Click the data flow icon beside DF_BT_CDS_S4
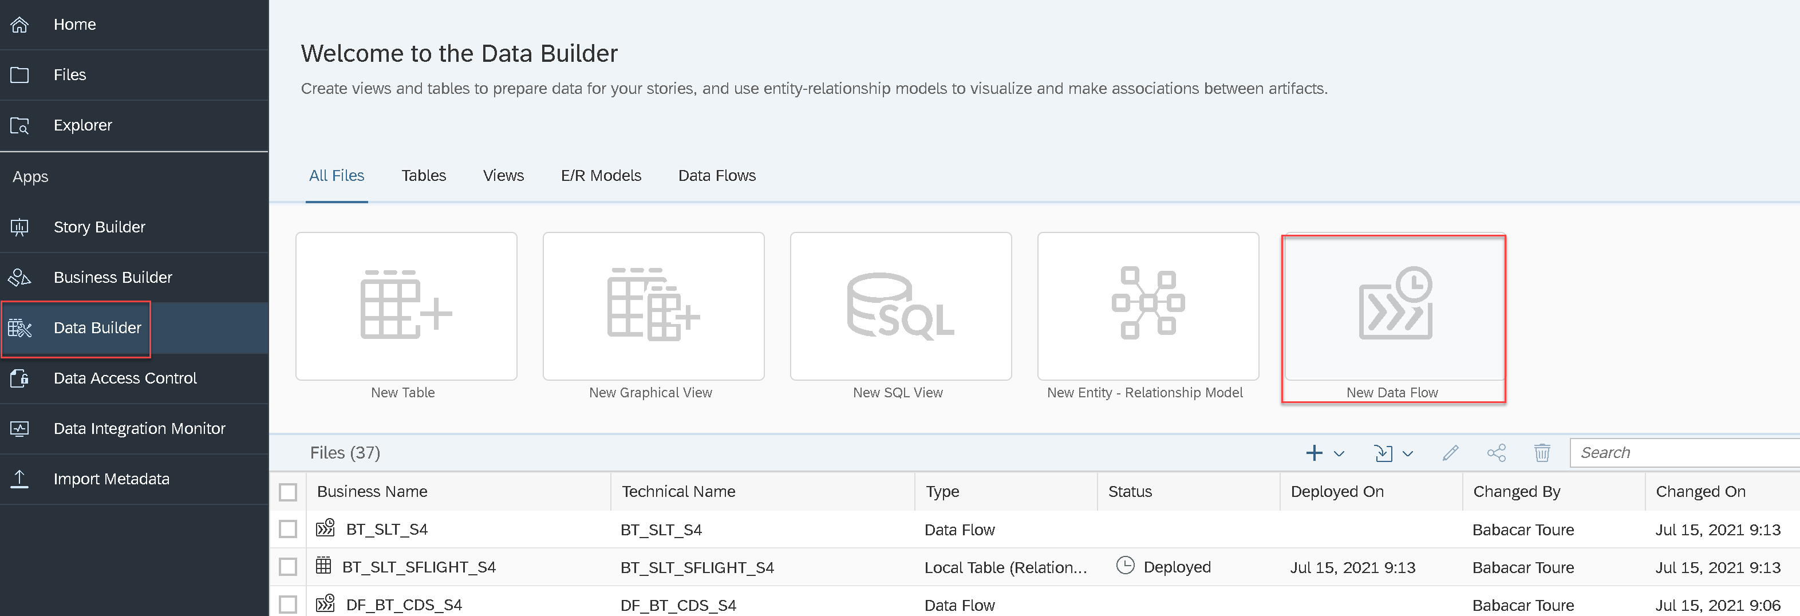1800x616 pixels. (325, 603)
